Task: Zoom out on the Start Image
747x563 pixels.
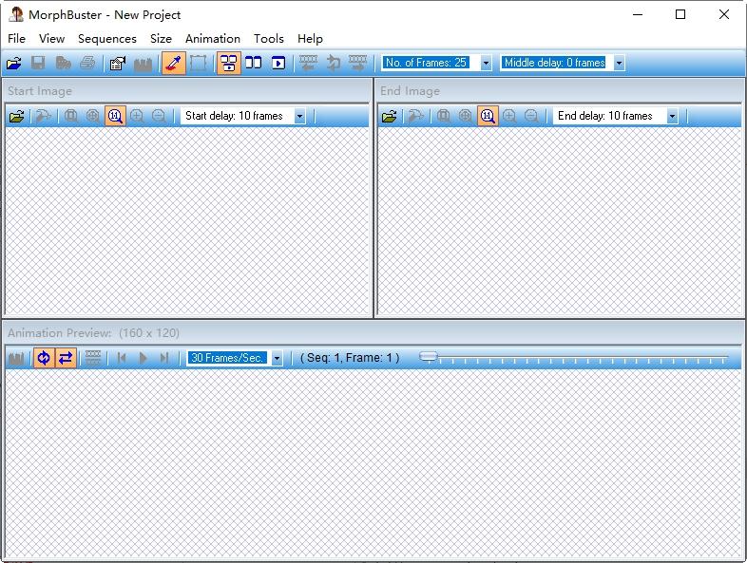Action: tap(159, 116)
